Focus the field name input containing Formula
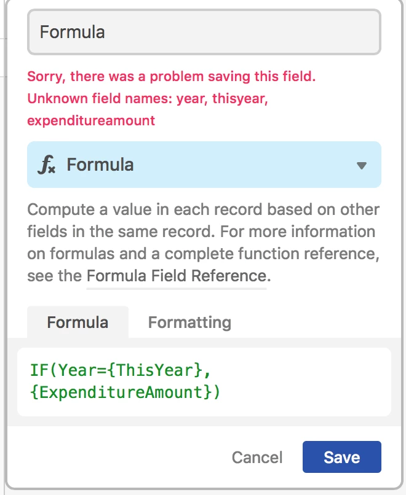Image resolution: width=406 pixels, height=495 pixels. click(204, 32)
